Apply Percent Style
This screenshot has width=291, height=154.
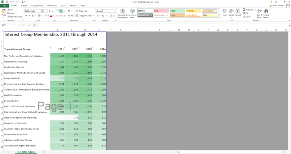[x=103, y=16]
